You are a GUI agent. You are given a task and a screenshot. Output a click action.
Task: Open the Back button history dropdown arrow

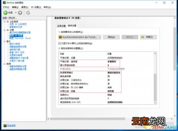coord(16,12)
